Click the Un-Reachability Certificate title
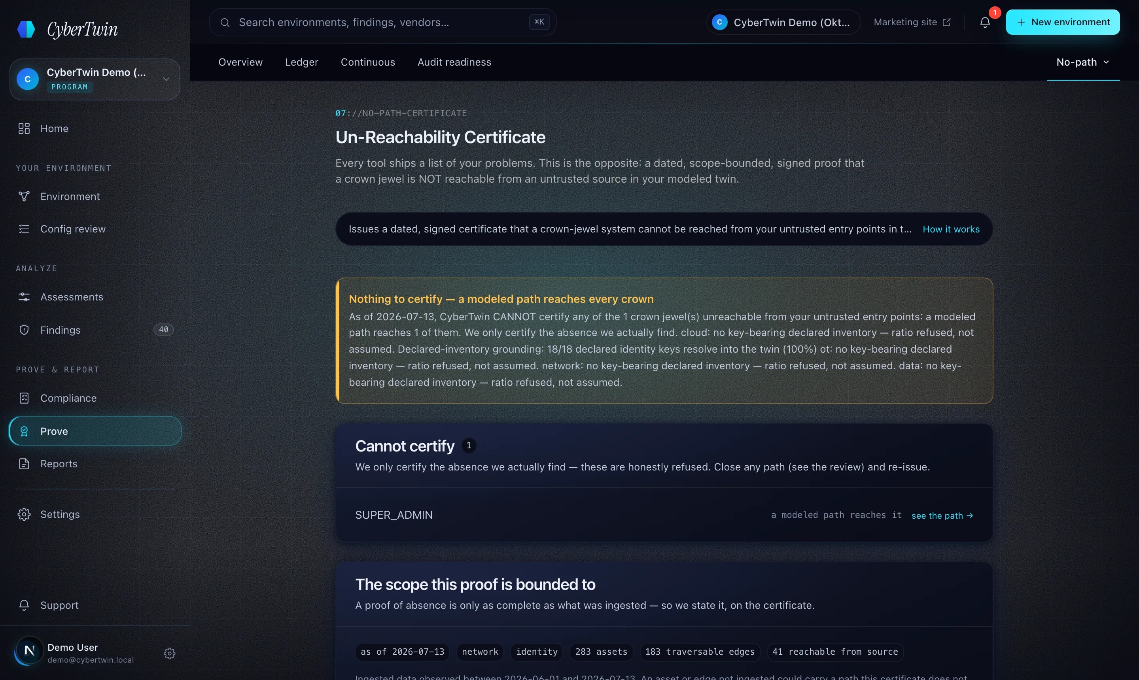Viewport: 1139px width, 680px height. (x=440, y=137)
